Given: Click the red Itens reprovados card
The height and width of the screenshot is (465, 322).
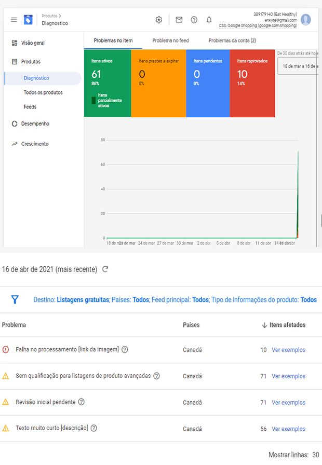Looking at the screenshot, I should click(x=252, y=84).
